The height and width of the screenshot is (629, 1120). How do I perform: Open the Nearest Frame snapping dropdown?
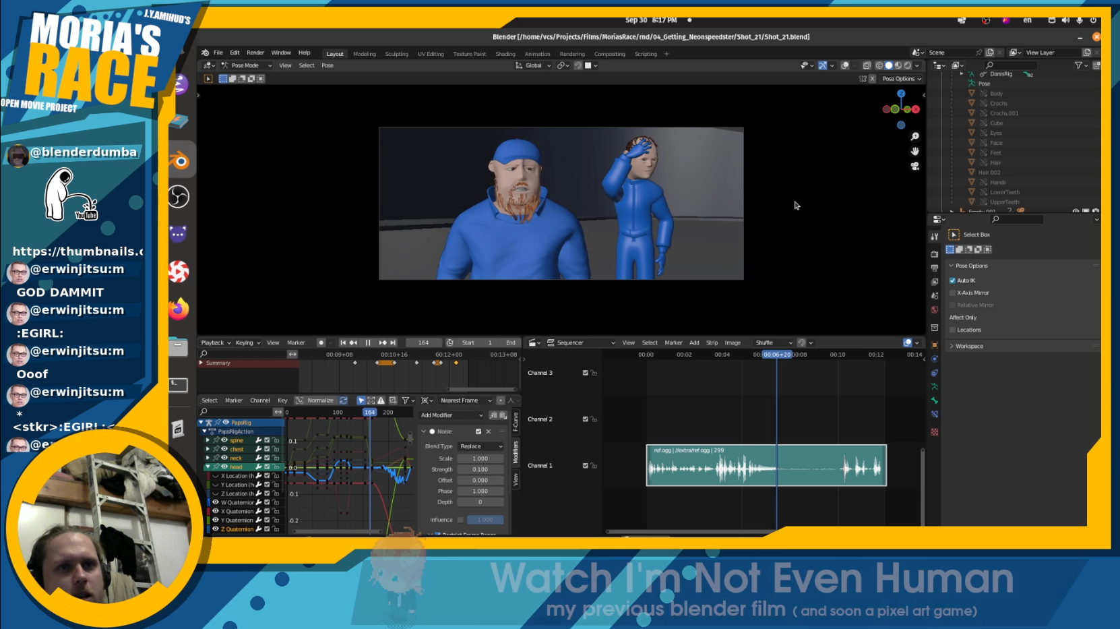point(466,400)
